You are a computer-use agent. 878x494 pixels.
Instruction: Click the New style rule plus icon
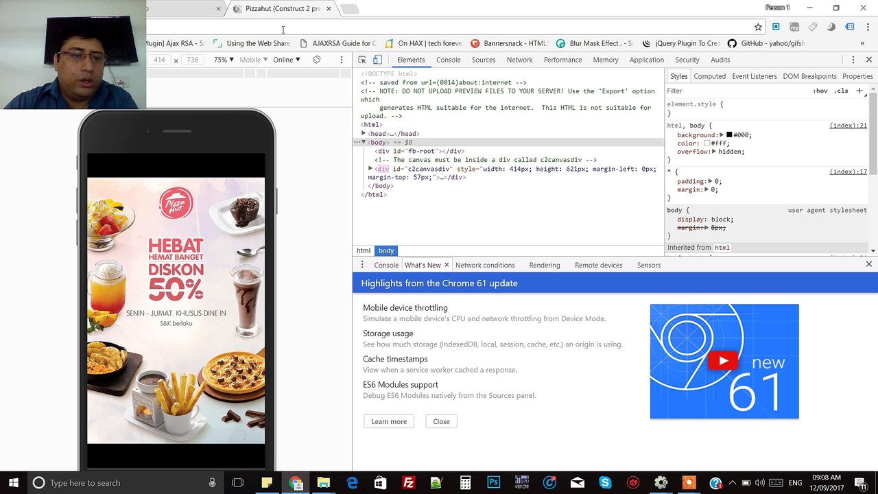859,91
